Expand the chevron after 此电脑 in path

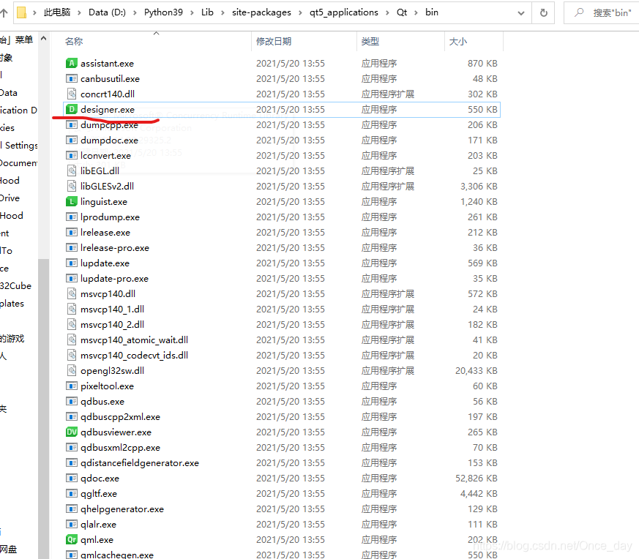(x=79, y=12)
